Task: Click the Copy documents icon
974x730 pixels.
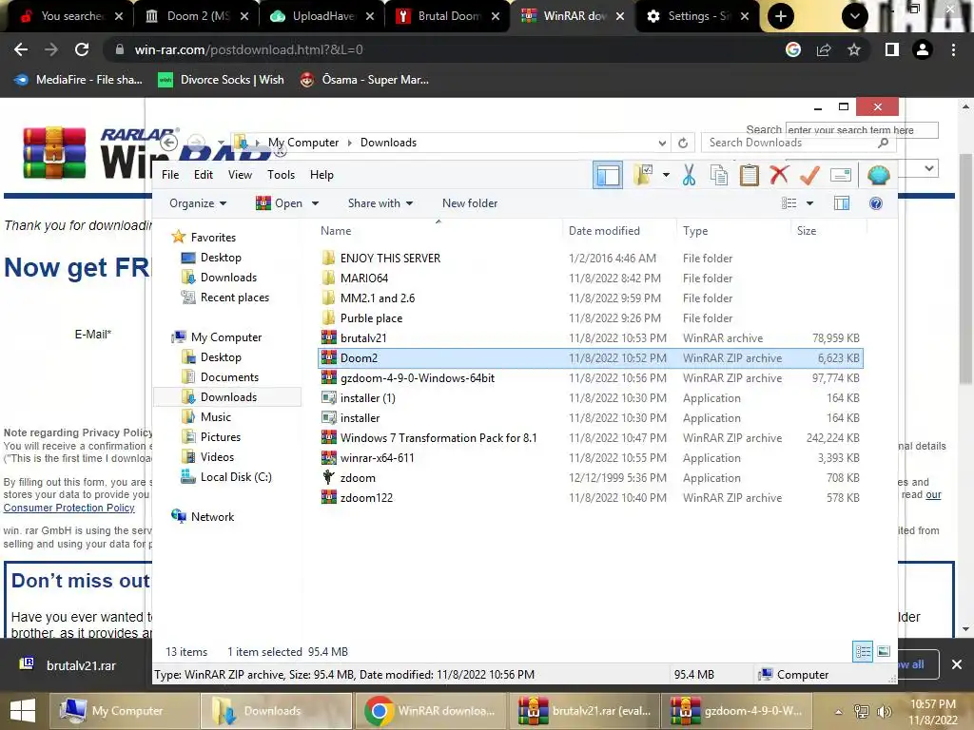Action: pos(719,175)
